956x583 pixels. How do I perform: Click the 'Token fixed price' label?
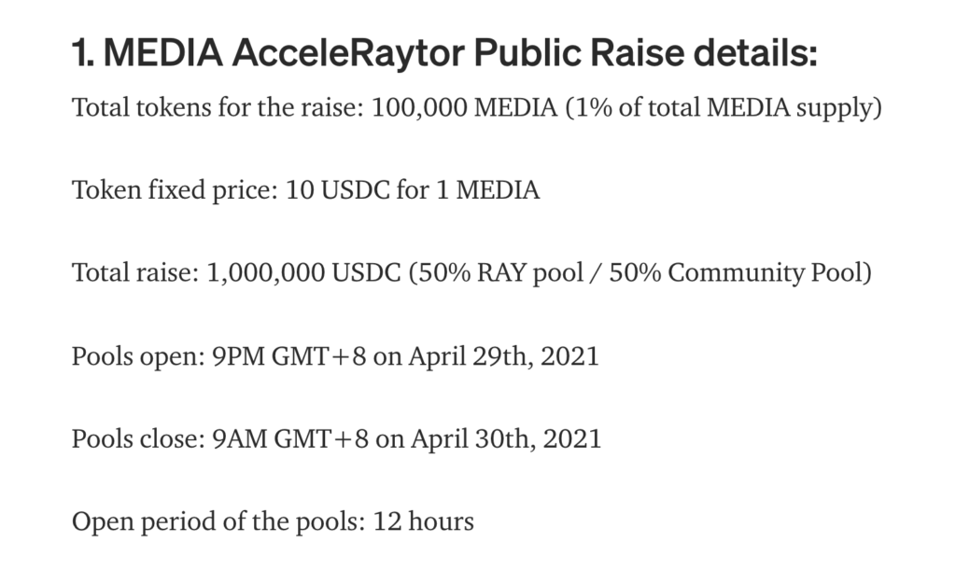[x=175, y=190]
